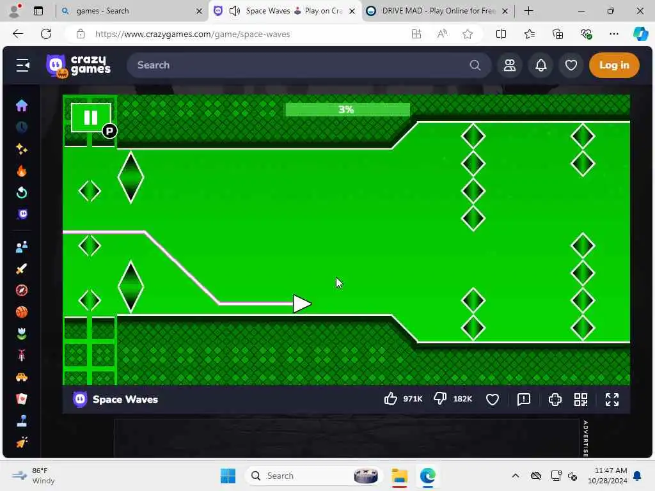Image resolution: width=655 pixels, height=491 pixels.
Task: Open the New games sparkle icon
Action: point(22,149)
